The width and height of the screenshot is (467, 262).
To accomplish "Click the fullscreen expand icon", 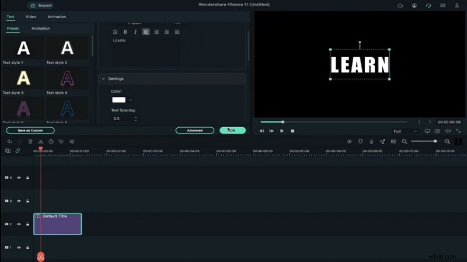I will pyautogui.click(x=458, y=131).
